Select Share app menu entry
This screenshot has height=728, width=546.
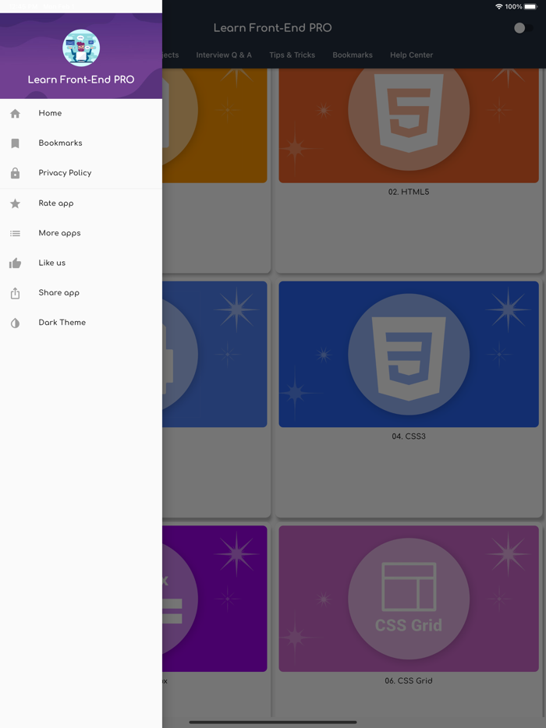click(x=81, y=292)
